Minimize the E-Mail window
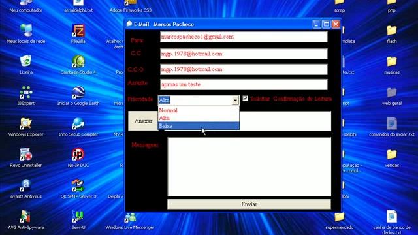The width and height of the screenshot is (418, 235). [316, 24]
